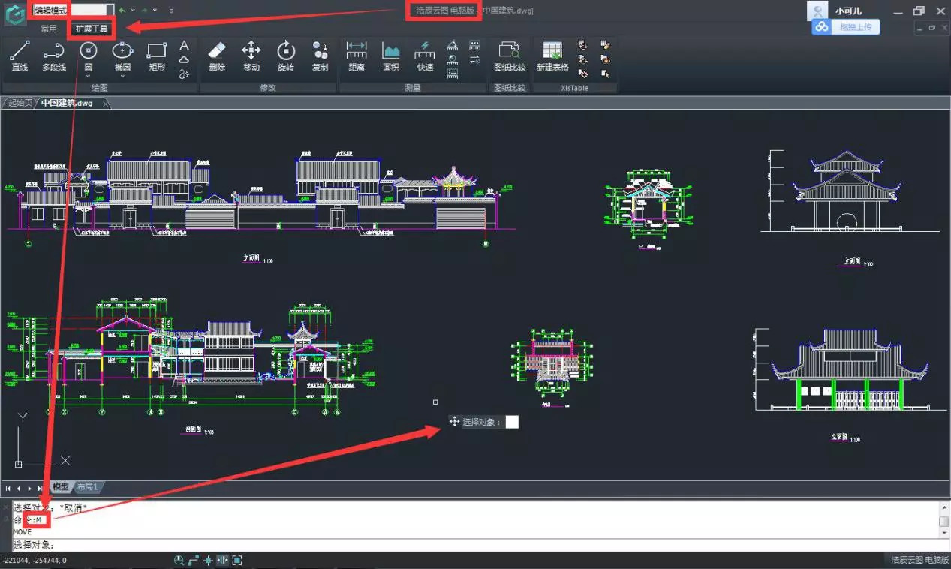
Task: Click the 选择对象 dynamic input box on the canvas
Action: tap(511, 422)
